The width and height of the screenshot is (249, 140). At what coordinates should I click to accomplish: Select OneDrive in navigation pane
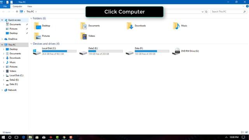[x=12, y=39]
